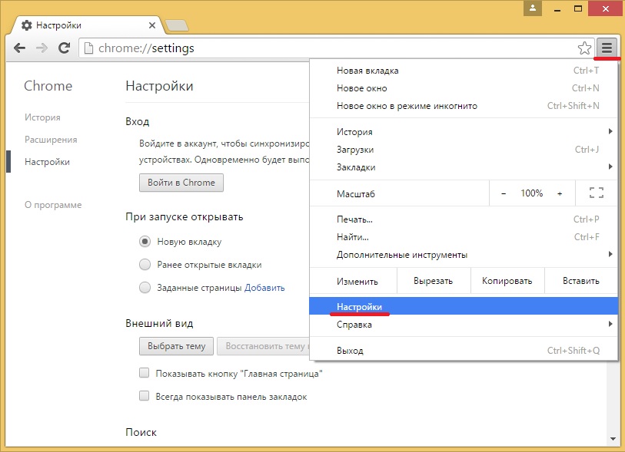Choose Новая вкладка from the menu
This screenshot has width=625, height=452.
[464, 71]
